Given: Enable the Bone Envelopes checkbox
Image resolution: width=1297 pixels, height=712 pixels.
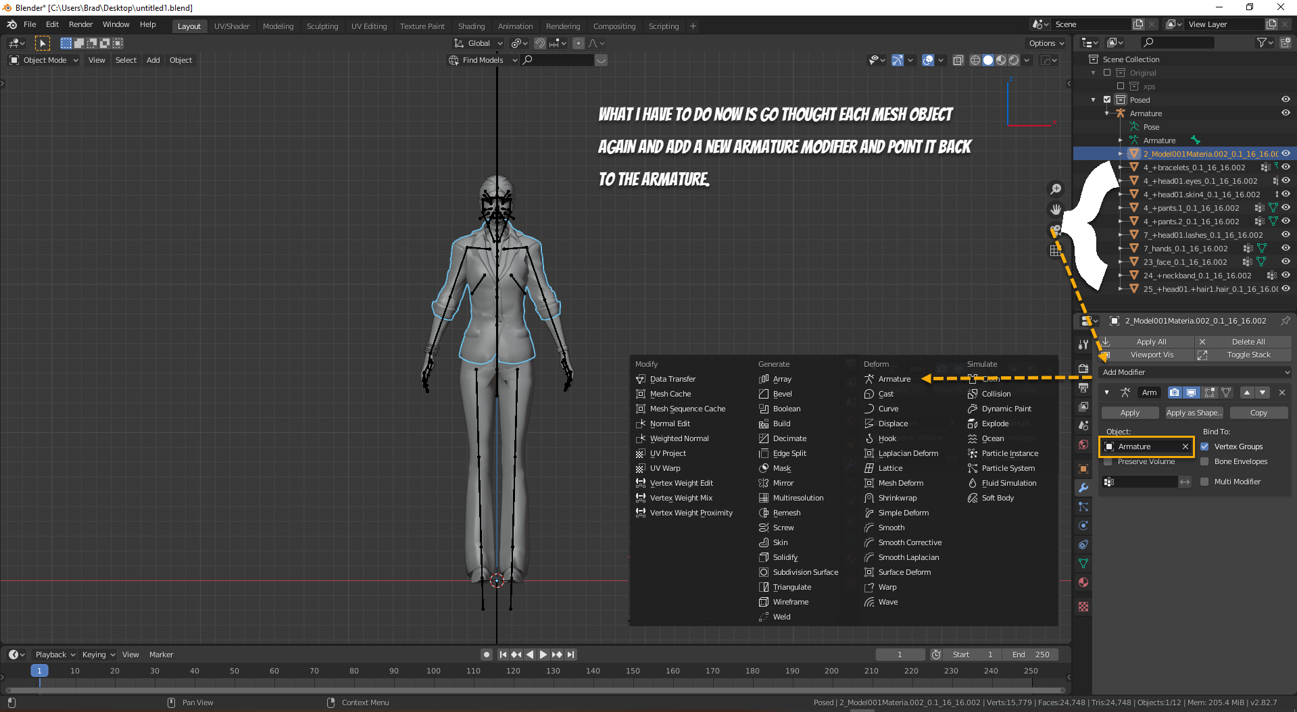Looking at the screenshot, I should tap(1204, 462).
